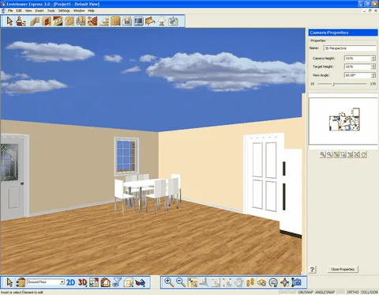The width and height of the screenshot is (379, 295).
Task: Click the column and railing tool icon
Action: coord(81,21)
